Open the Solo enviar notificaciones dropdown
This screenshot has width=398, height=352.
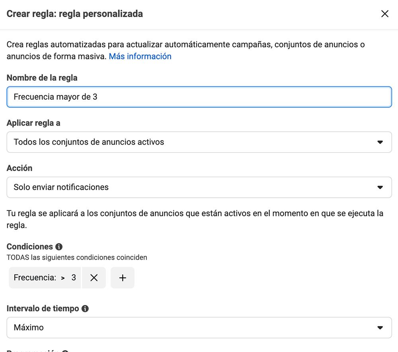tap(199, 187)
